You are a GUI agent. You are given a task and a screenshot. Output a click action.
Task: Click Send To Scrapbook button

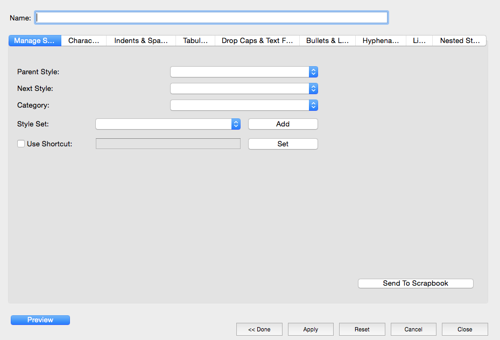pyautogui.click(x=416, y=283)
